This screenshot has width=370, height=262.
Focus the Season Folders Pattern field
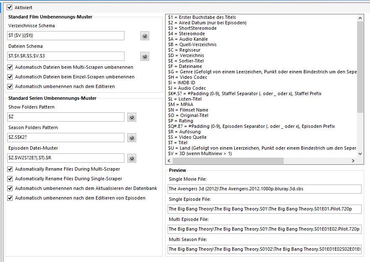66,137
